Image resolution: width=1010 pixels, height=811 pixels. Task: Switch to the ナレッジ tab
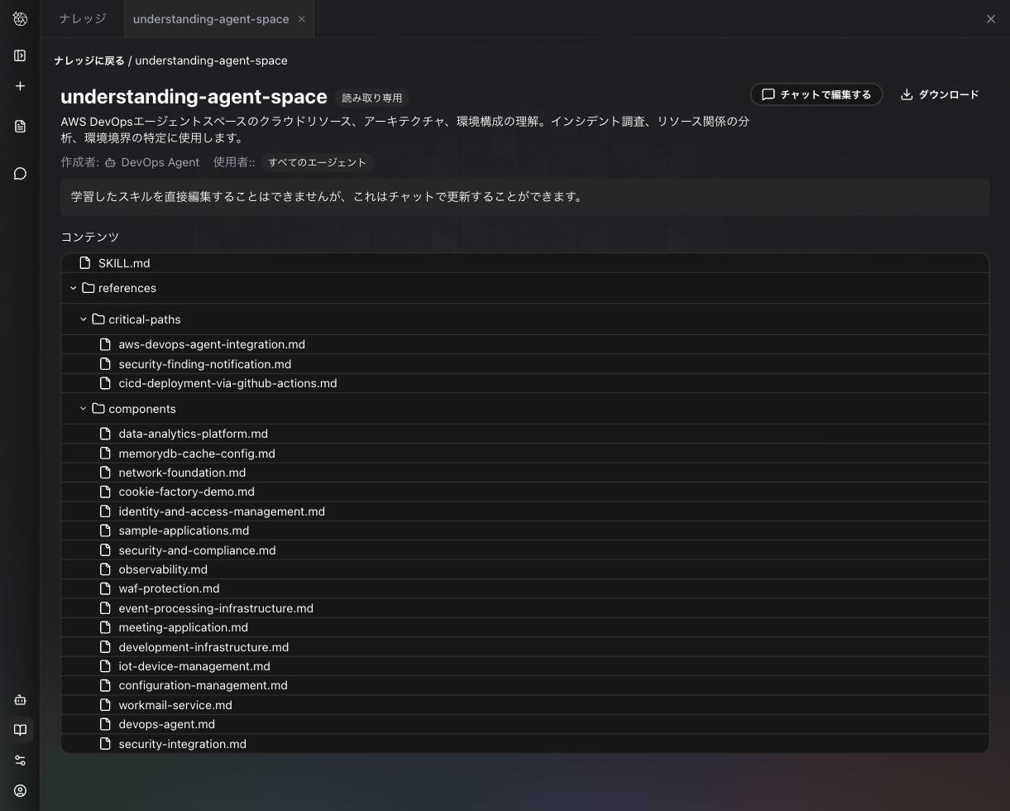pyautogui.click(x=83, y=19)
